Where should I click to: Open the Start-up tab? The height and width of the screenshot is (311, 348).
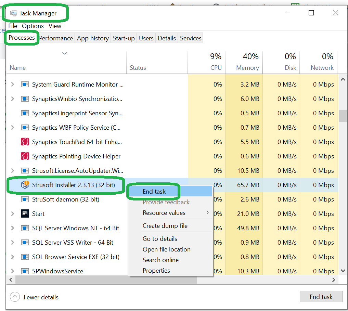coord(124,38)
